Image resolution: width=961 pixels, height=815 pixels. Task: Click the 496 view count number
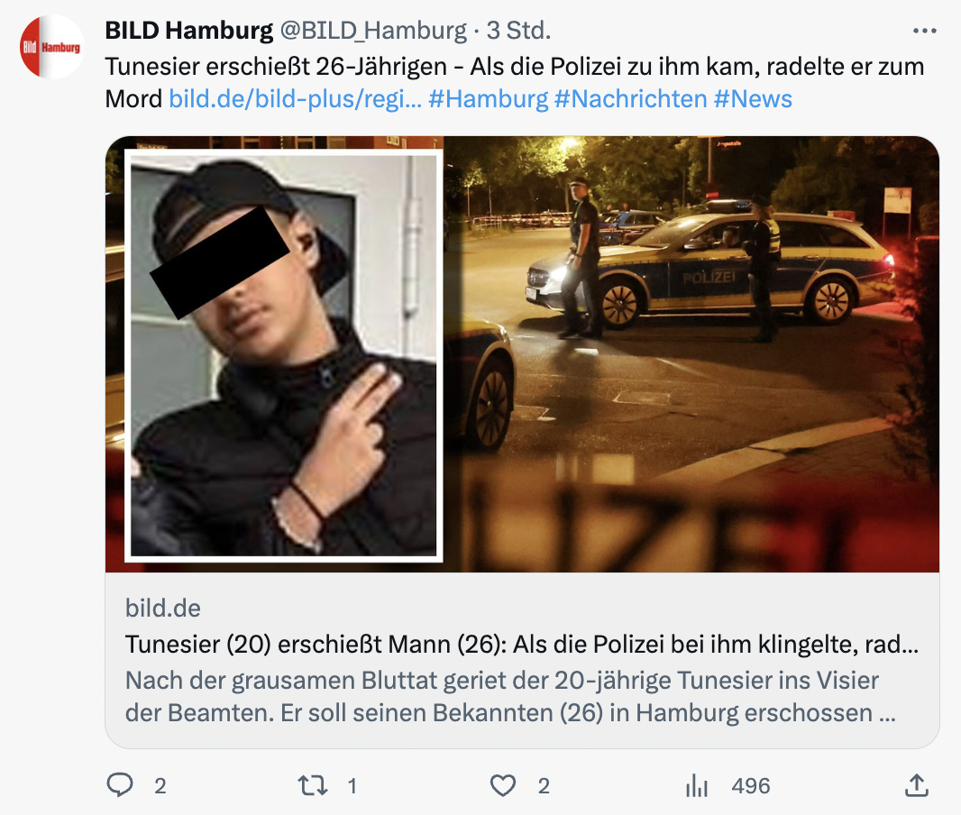coord(751,785)
